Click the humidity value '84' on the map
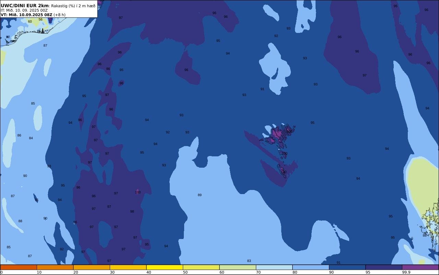The width and height of the screenshot is (439, 275). (x=31, y=138)
